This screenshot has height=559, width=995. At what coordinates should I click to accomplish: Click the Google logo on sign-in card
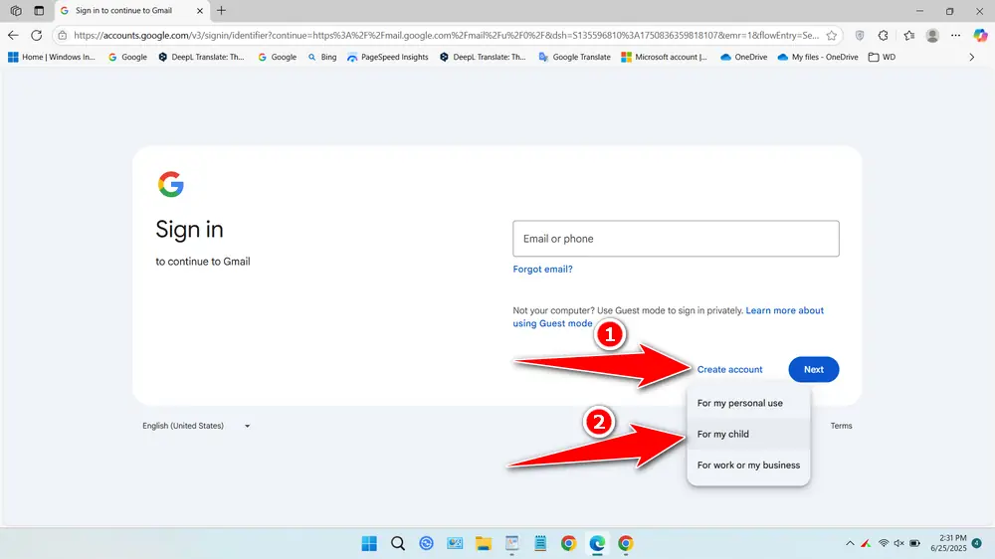tap(171, 185)
